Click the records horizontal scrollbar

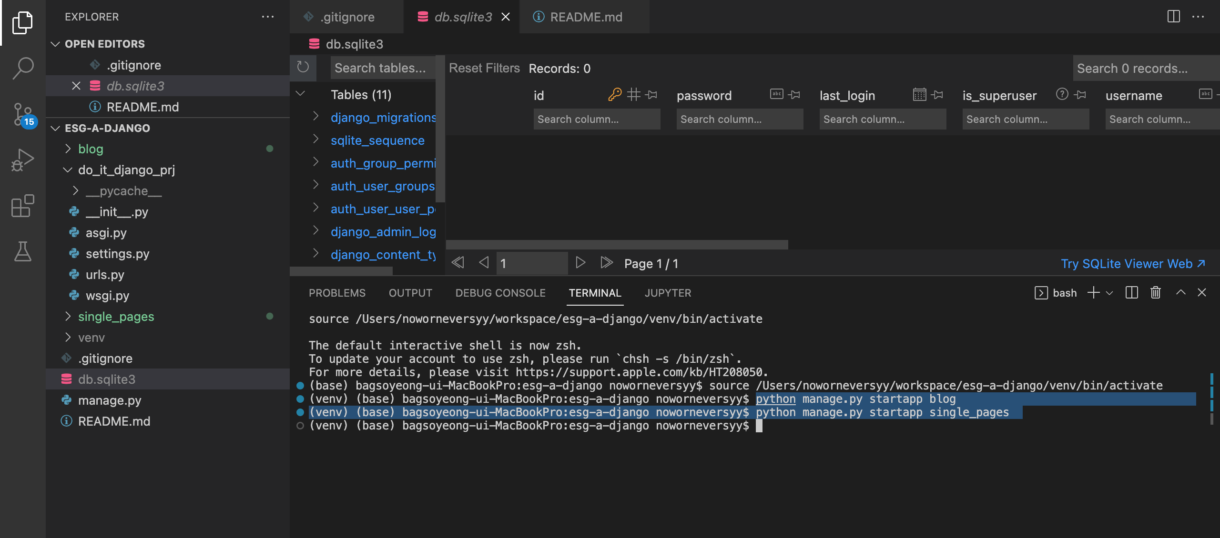[x=617, y=245]
